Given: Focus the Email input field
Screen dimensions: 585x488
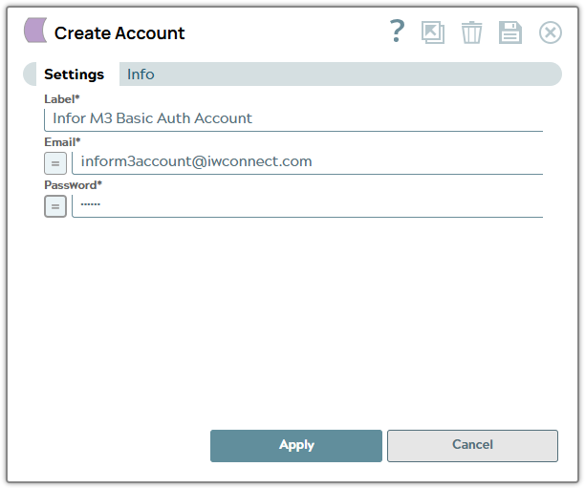Looking at the screenshot, I should click(308, 162).
